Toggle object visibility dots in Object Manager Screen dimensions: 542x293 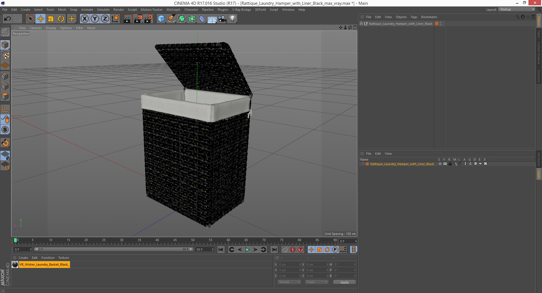(440, 24)
